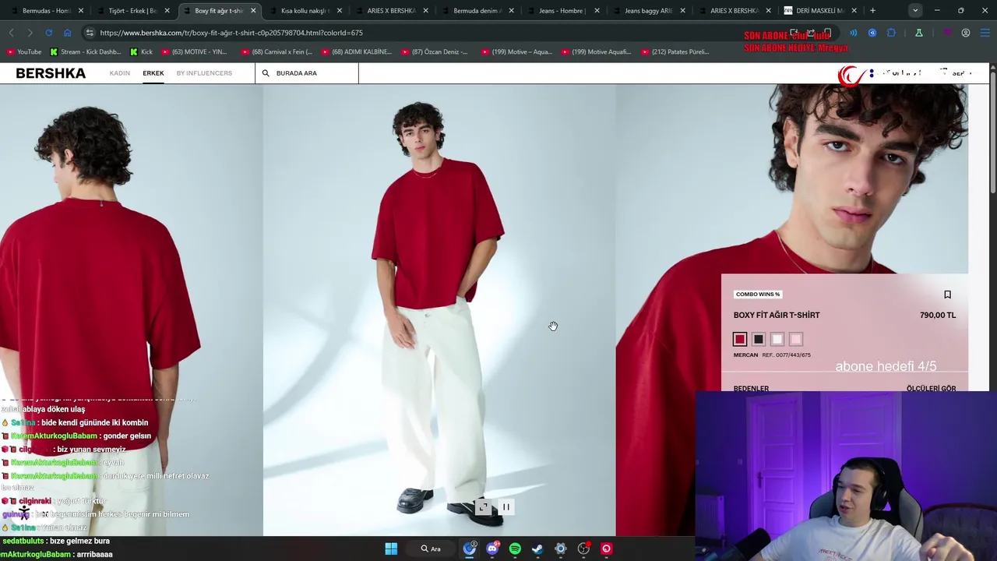This screenshot has width=997, height=561.
Task: Open the ÖLÇÜLERİ GÖR size guide
Action: tap(931, 388)
